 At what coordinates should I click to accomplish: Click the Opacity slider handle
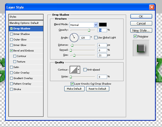pyautogui.click(x=89, y=30)
